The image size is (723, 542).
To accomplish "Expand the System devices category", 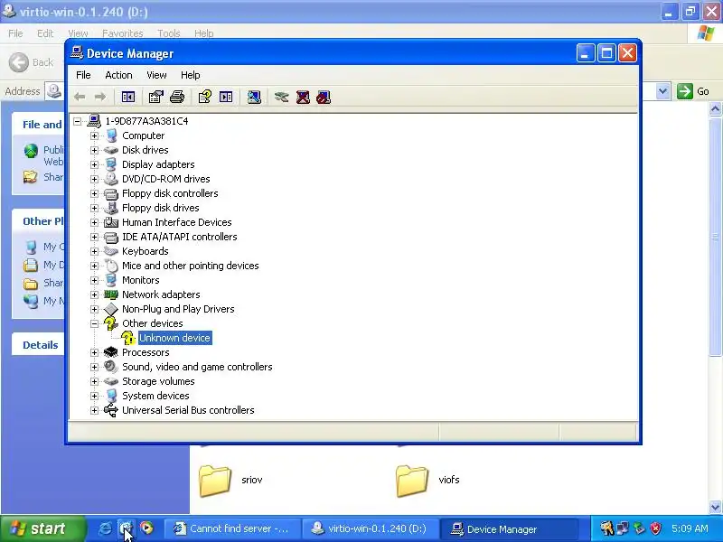I will [x=95, y=396].
